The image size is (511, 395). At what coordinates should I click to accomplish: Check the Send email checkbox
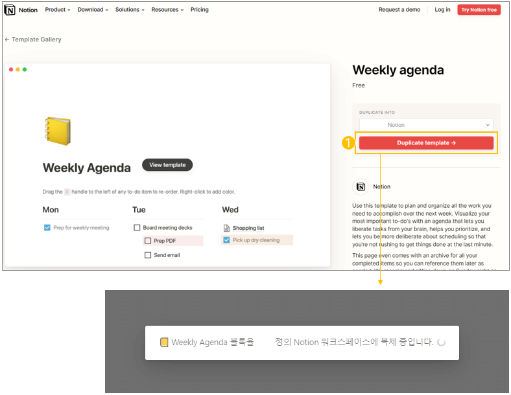(148, 255)
